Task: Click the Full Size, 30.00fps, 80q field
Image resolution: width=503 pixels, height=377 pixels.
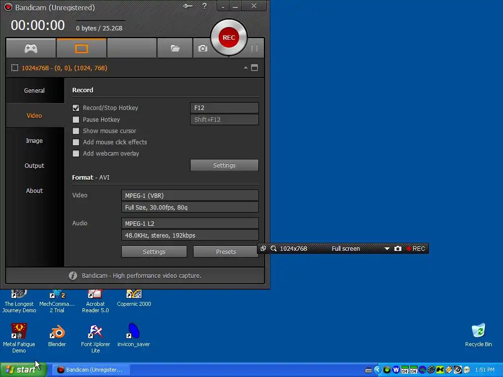Action: point(190,207)
